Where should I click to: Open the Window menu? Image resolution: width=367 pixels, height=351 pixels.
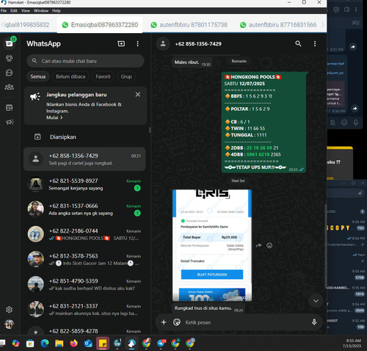click(41, 10)
